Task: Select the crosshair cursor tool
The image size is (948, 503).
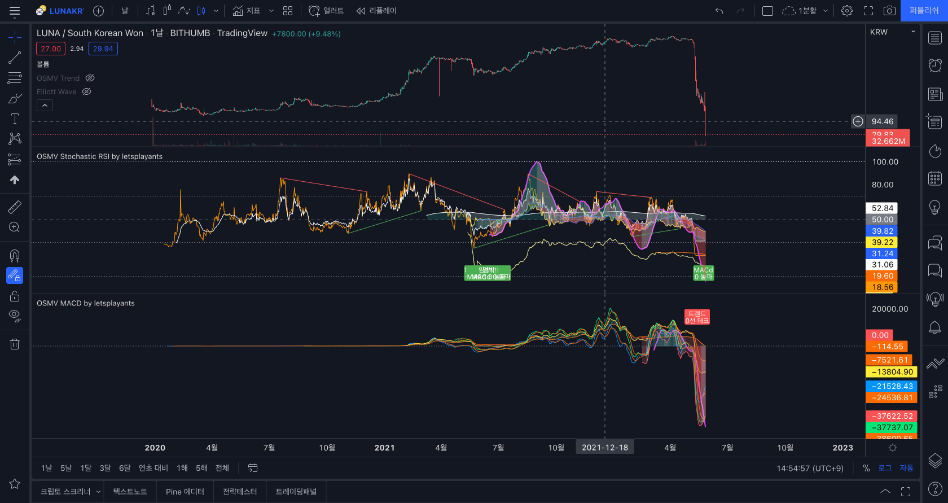Action: pos(15,38)
